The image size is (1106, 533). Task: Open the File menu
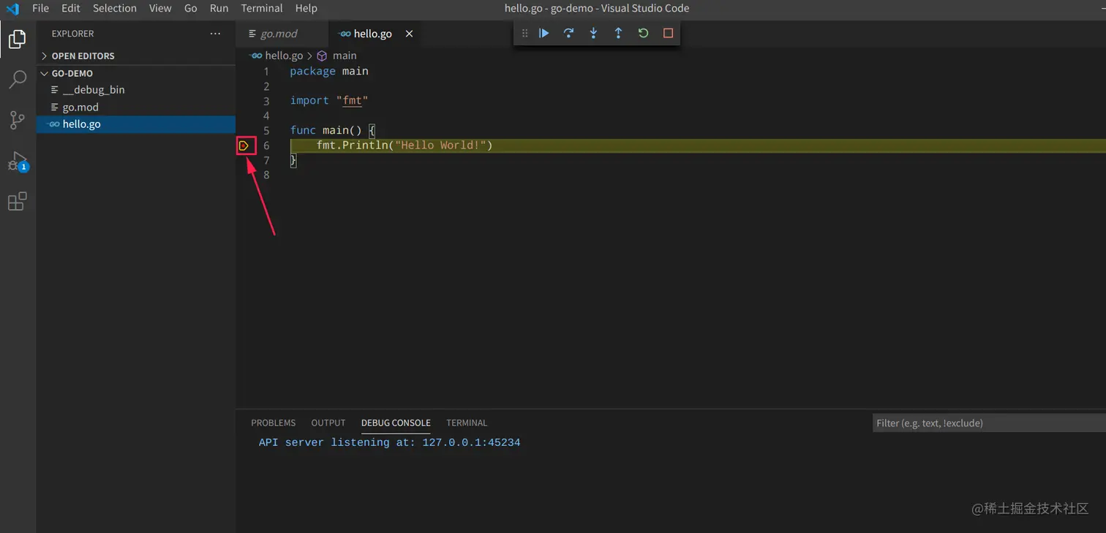[41, 8]
